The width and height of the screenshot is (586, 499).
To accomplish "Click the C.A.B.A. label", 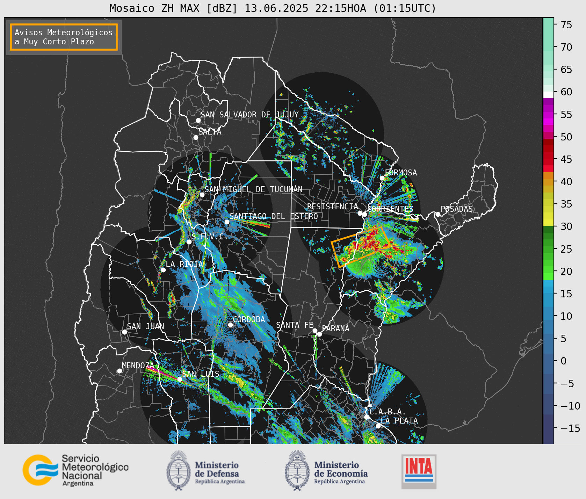I will pyautogui.click(x=388, y=412).
